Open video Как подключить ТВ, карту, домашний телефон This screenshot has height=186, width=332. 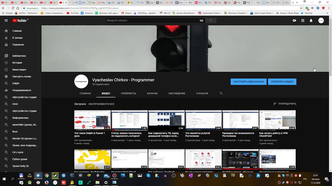tap(166, 120)
